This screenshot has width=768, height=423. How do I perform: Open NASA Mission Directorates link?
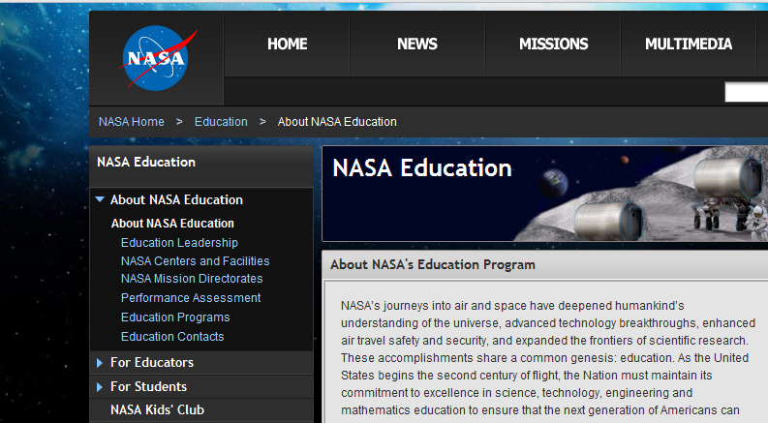(x=192, y=279)
